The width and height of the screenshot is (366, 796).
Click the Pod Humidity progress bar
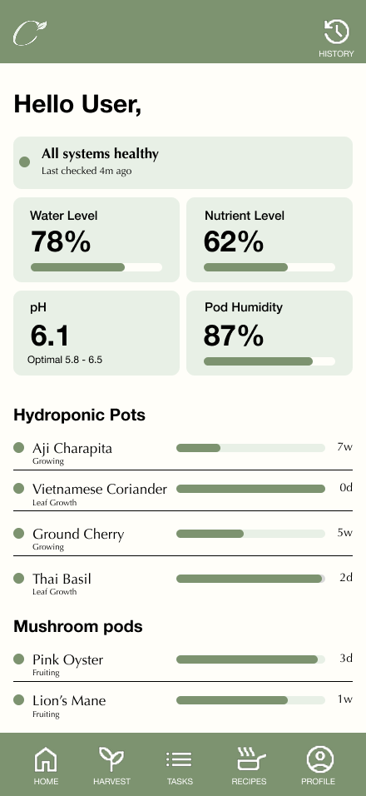(x=270, y=361)
